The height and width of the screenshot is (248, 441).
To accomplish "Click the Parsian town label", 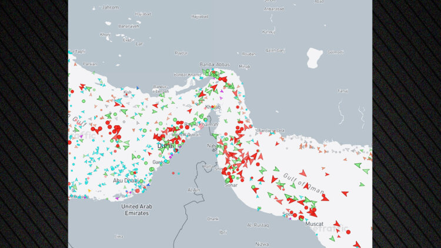I will click(90, 64).
